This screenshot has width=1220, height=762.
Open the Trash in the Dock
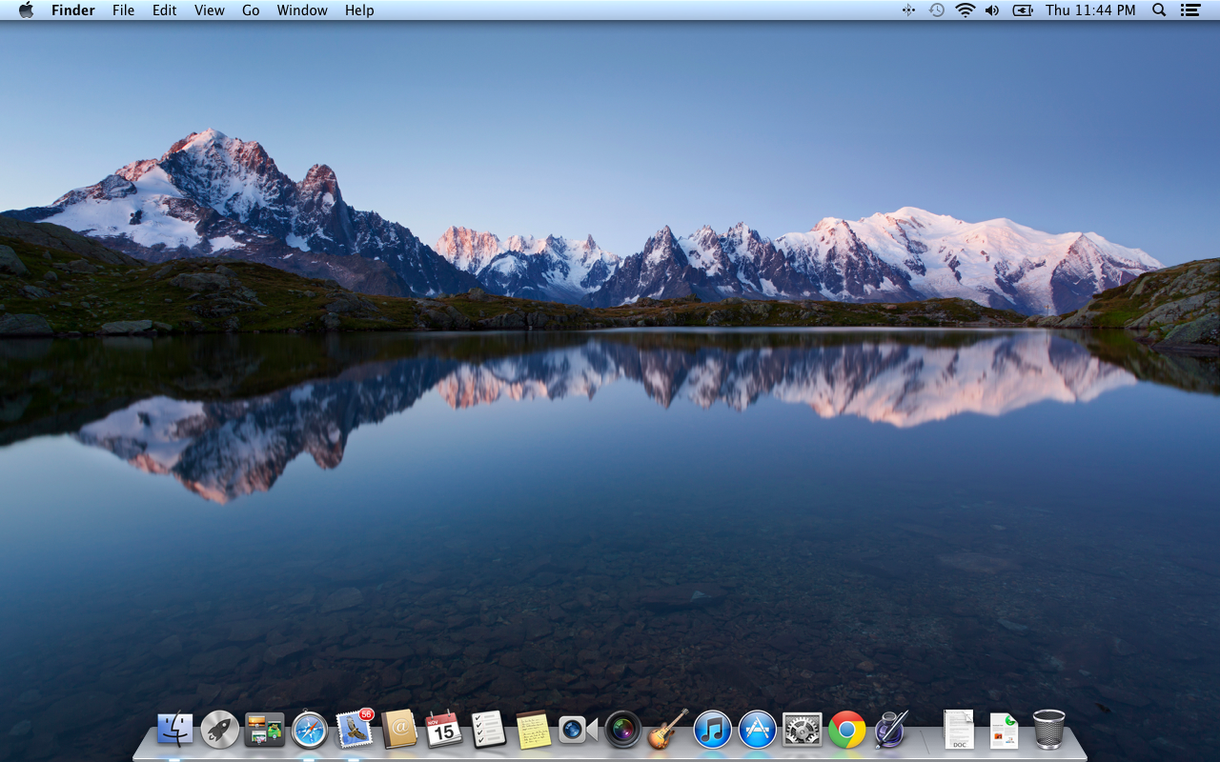tap(1048, 730)
